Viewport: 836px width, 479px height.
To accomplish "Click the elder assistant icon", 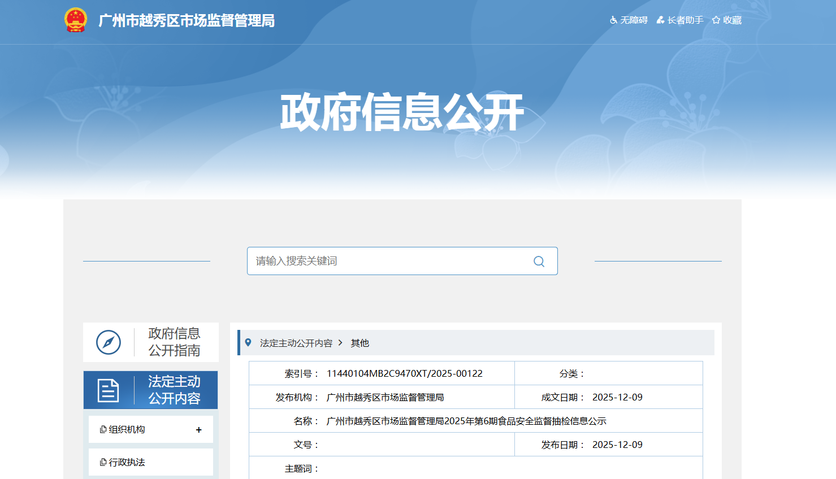I will pos(660,20).
